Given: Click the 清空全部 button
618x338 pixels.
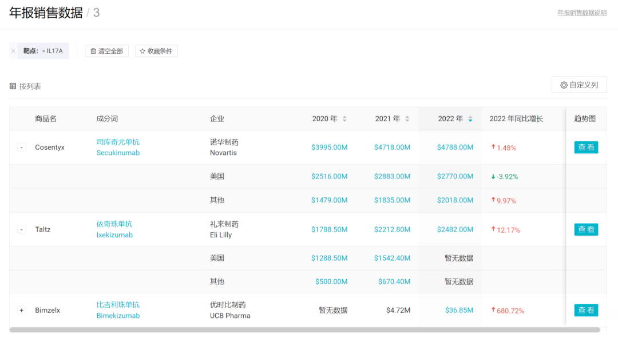Looking at the screenshot, I should click(x=107, y=51).
